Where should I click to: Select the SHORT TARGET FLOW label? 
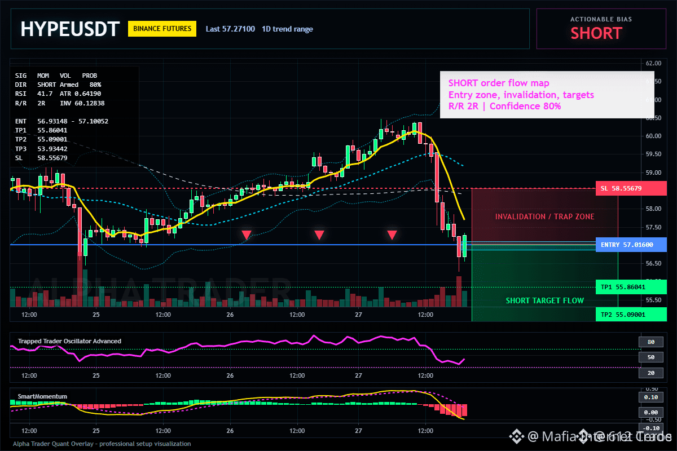pyautogui.click(x=544, y=300)
